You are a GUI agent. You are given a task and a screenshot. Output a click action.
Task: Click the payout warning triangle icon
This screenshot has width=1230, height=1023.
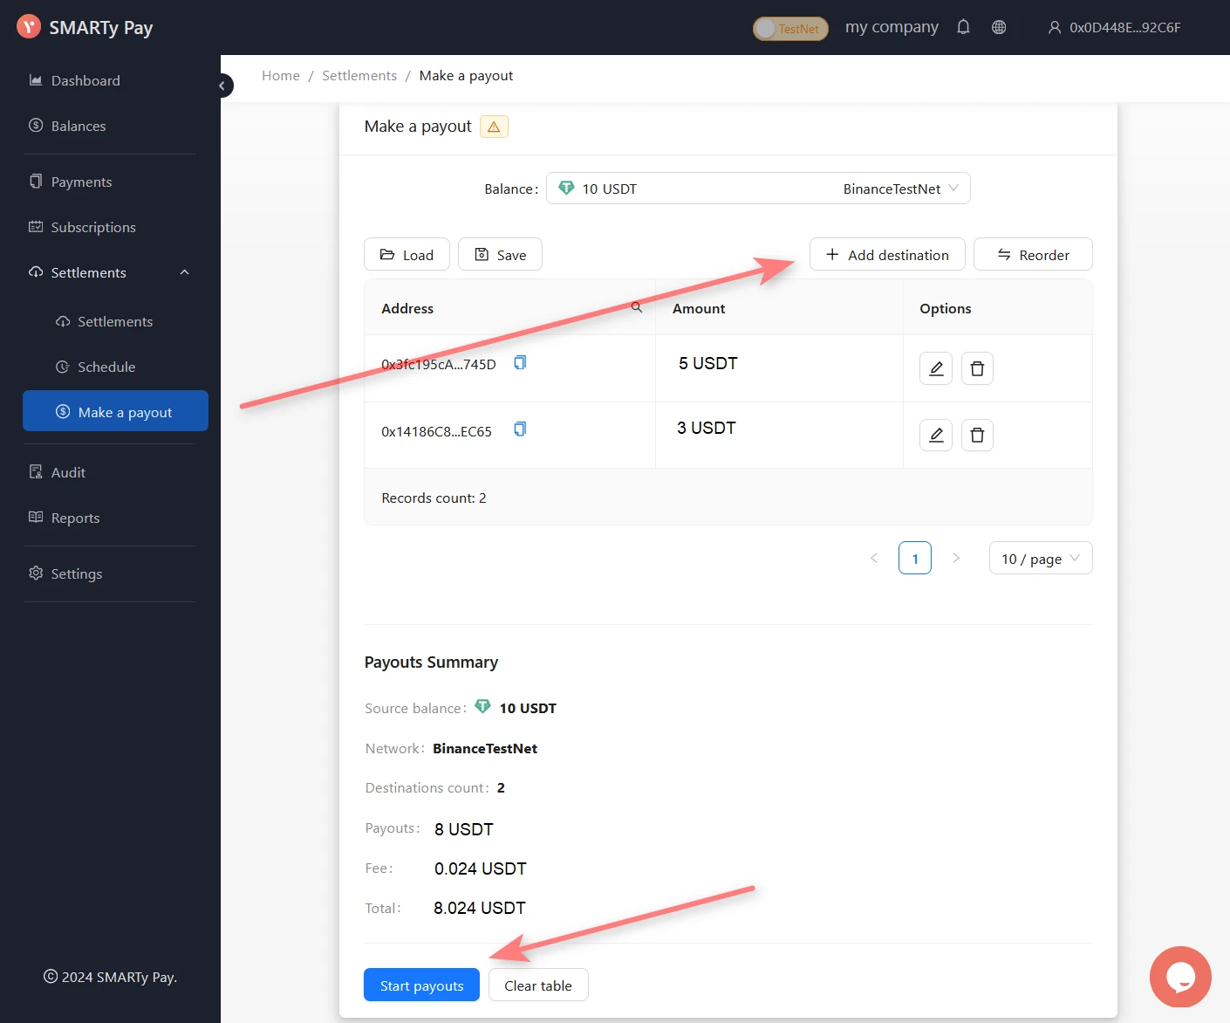494,127
